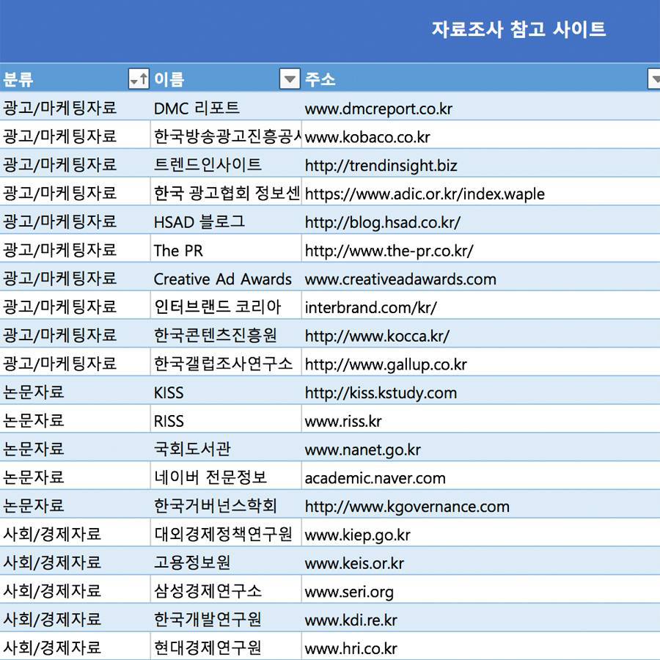660x660 pixels.
Task: Click the www.kdi.re.kr address cell
Action: coord(480,618)
